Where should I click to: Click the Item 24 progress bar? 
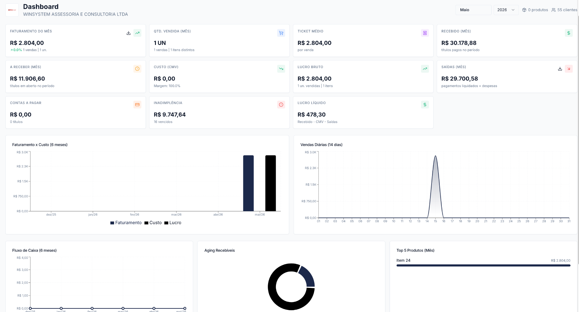pyautogui.click(x=483, y=266)
